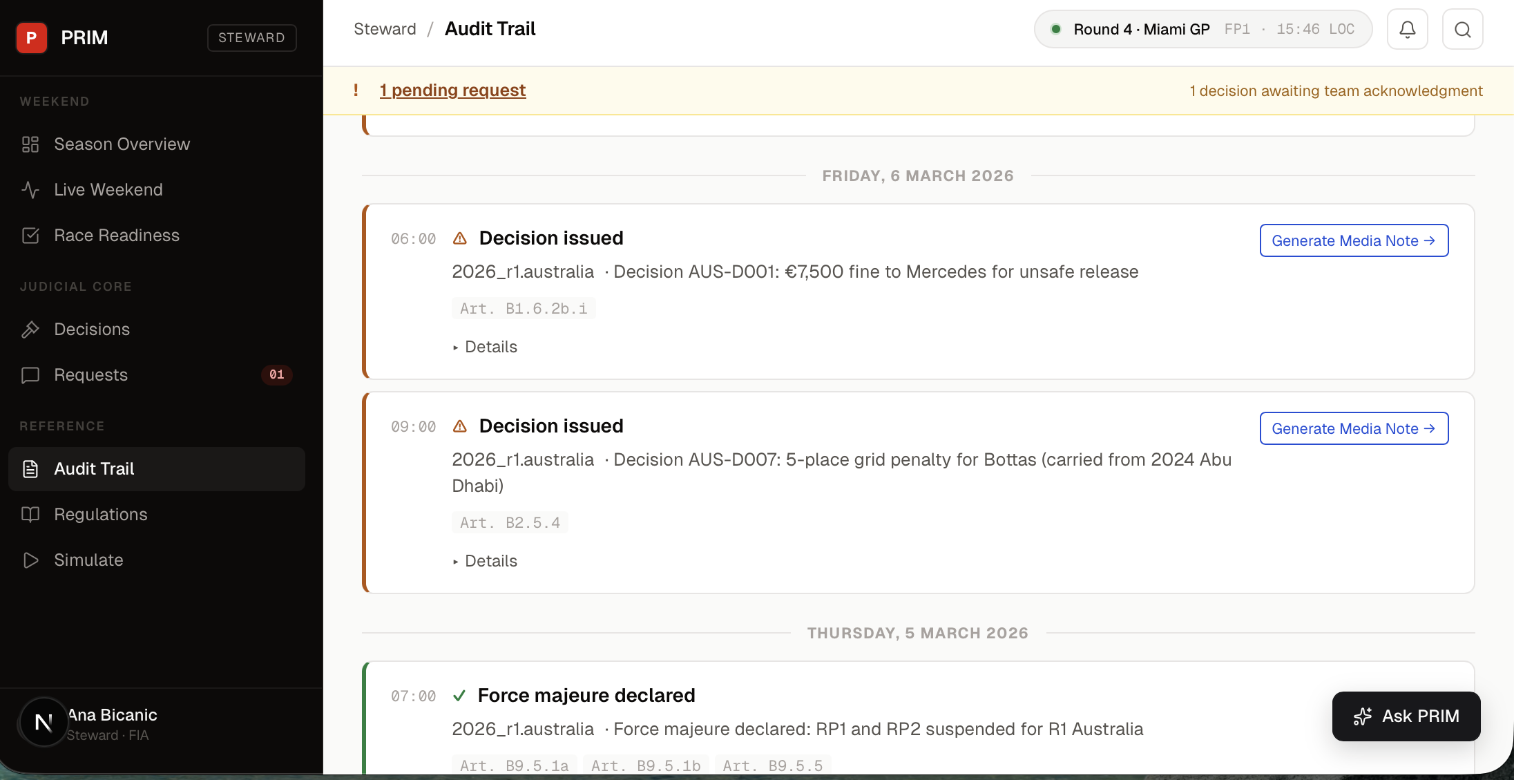The width and height of the screenshot is (1514, 780).
Task: Open Ask PRIM assistant
Action: tap(1406, 716)
